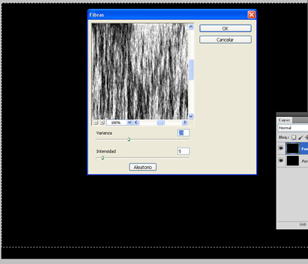Image resolution: width=308 pixels, height=264 pixels.
Task: Click the preview horizontal scrollbar thumb
Action: pos(161,122)
